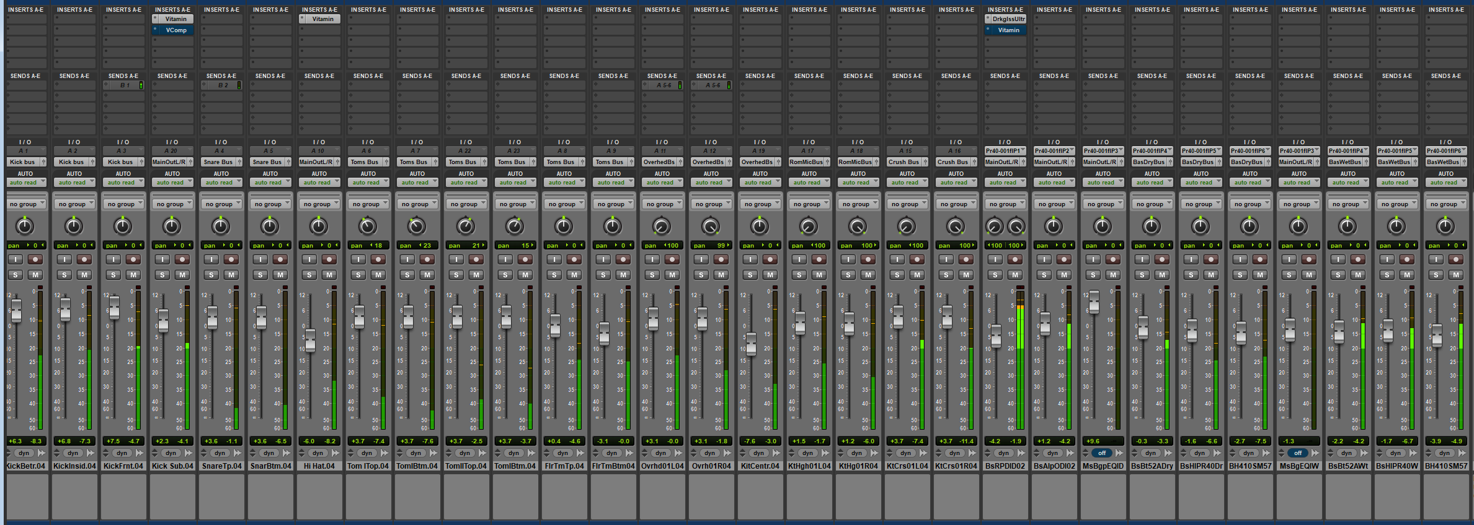Select the KtCrs01L04 track name

tap(907, 466)
